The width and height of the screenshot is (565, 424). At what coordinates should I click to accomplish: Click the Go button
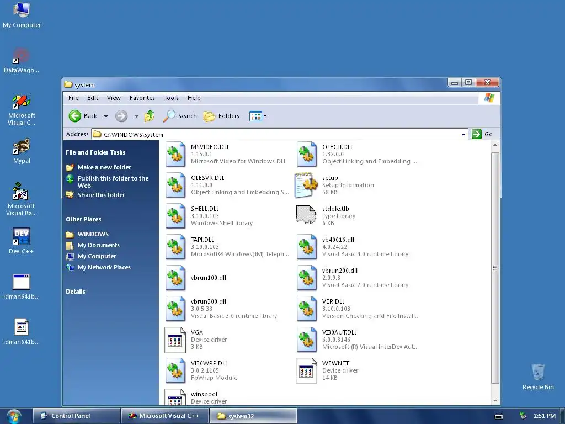pyautogui.click(x=482, y=134)
